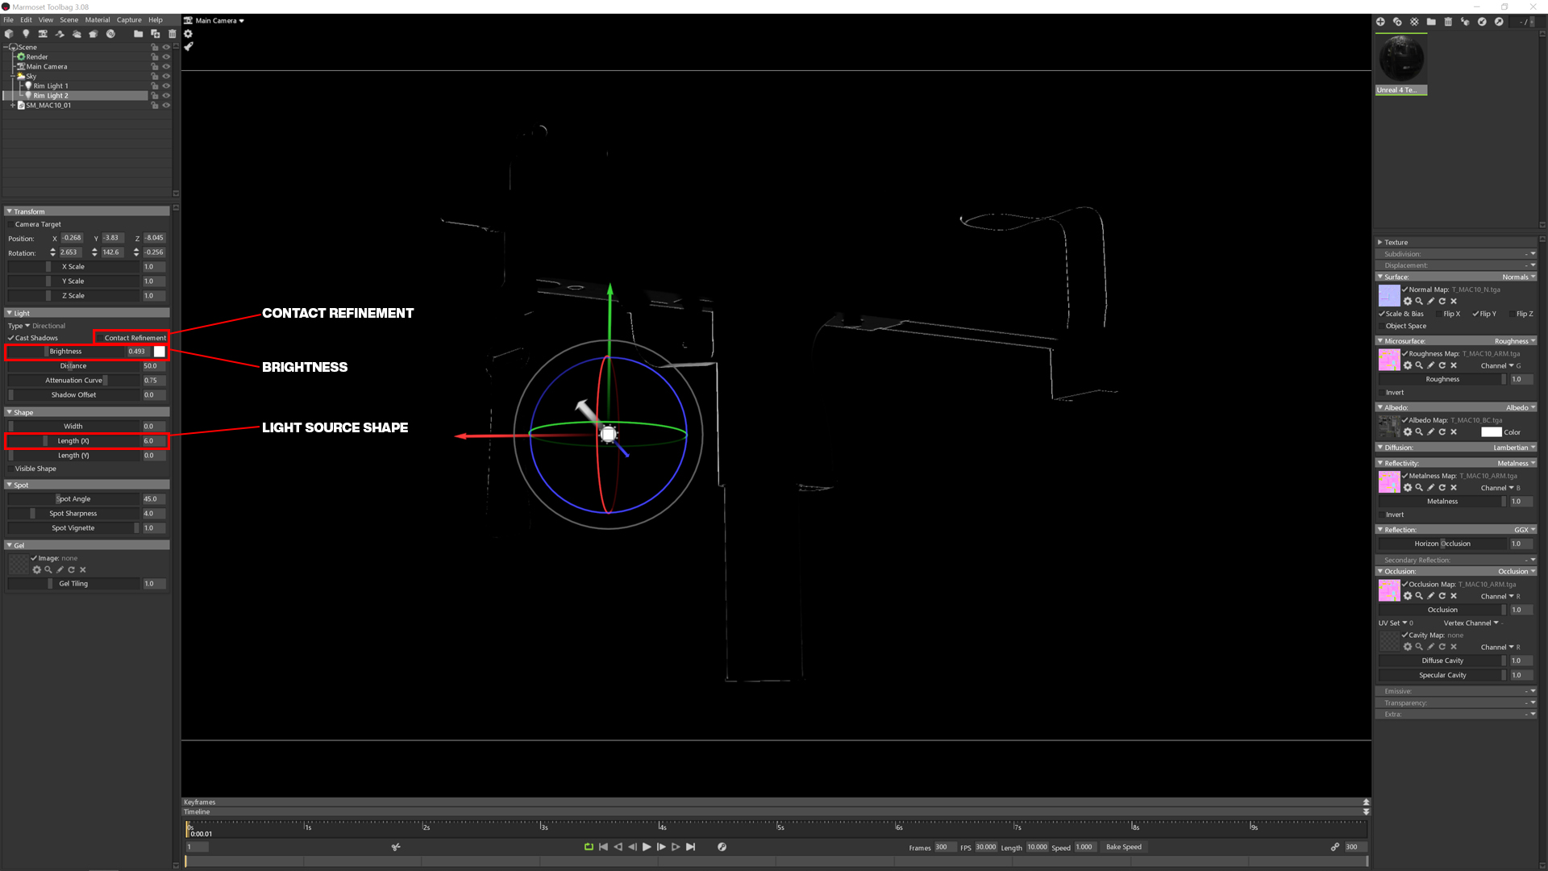Select the Unreal 4 material thumbnail

tap(1401, 65)
